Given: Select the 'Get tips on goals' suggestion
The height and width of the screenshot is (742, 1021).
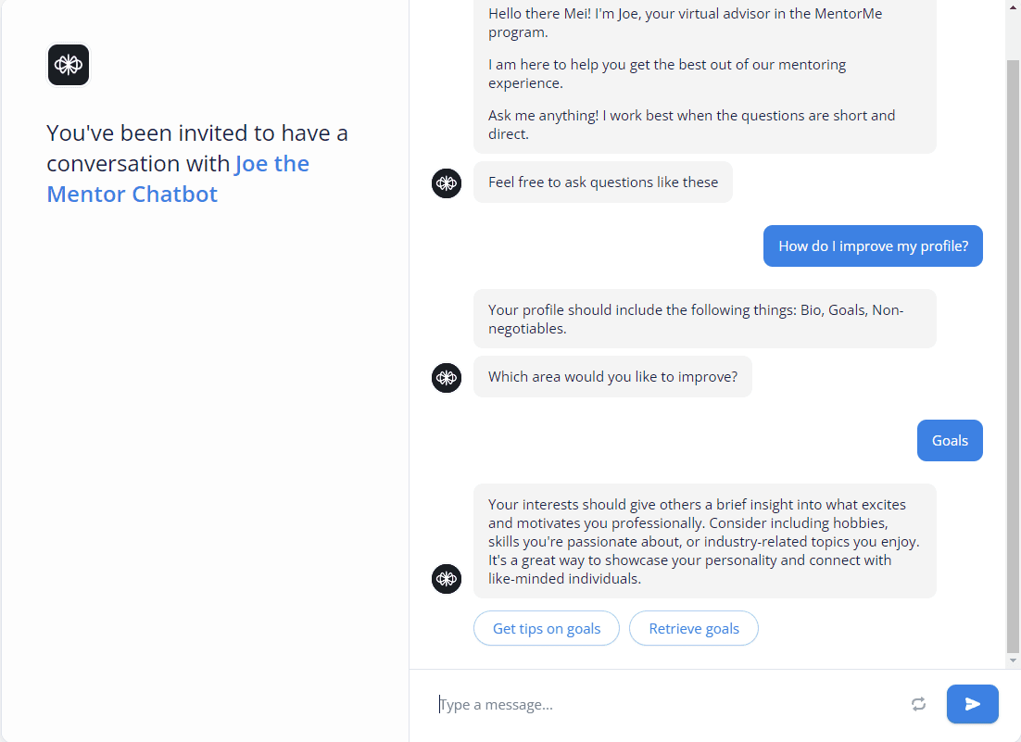Looking at the screenshot, I should pos(547,628).
